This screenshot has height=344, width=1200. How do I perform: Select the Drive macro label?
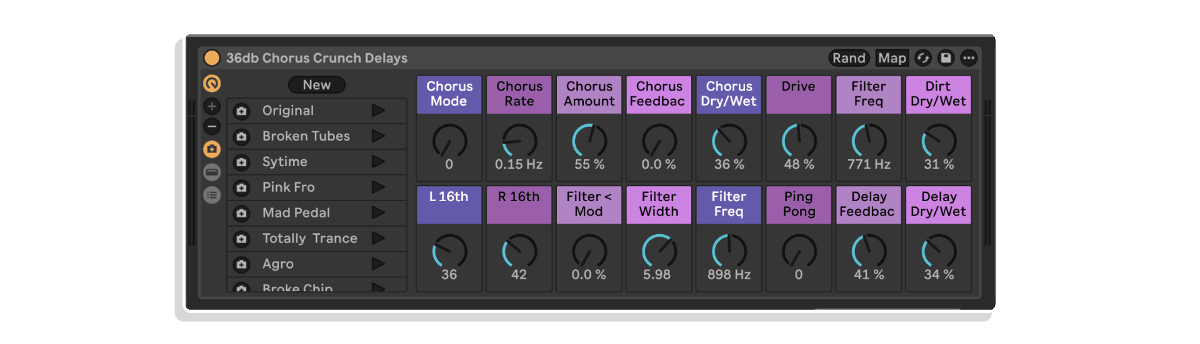pyautogui.click(x=799, y=94)
